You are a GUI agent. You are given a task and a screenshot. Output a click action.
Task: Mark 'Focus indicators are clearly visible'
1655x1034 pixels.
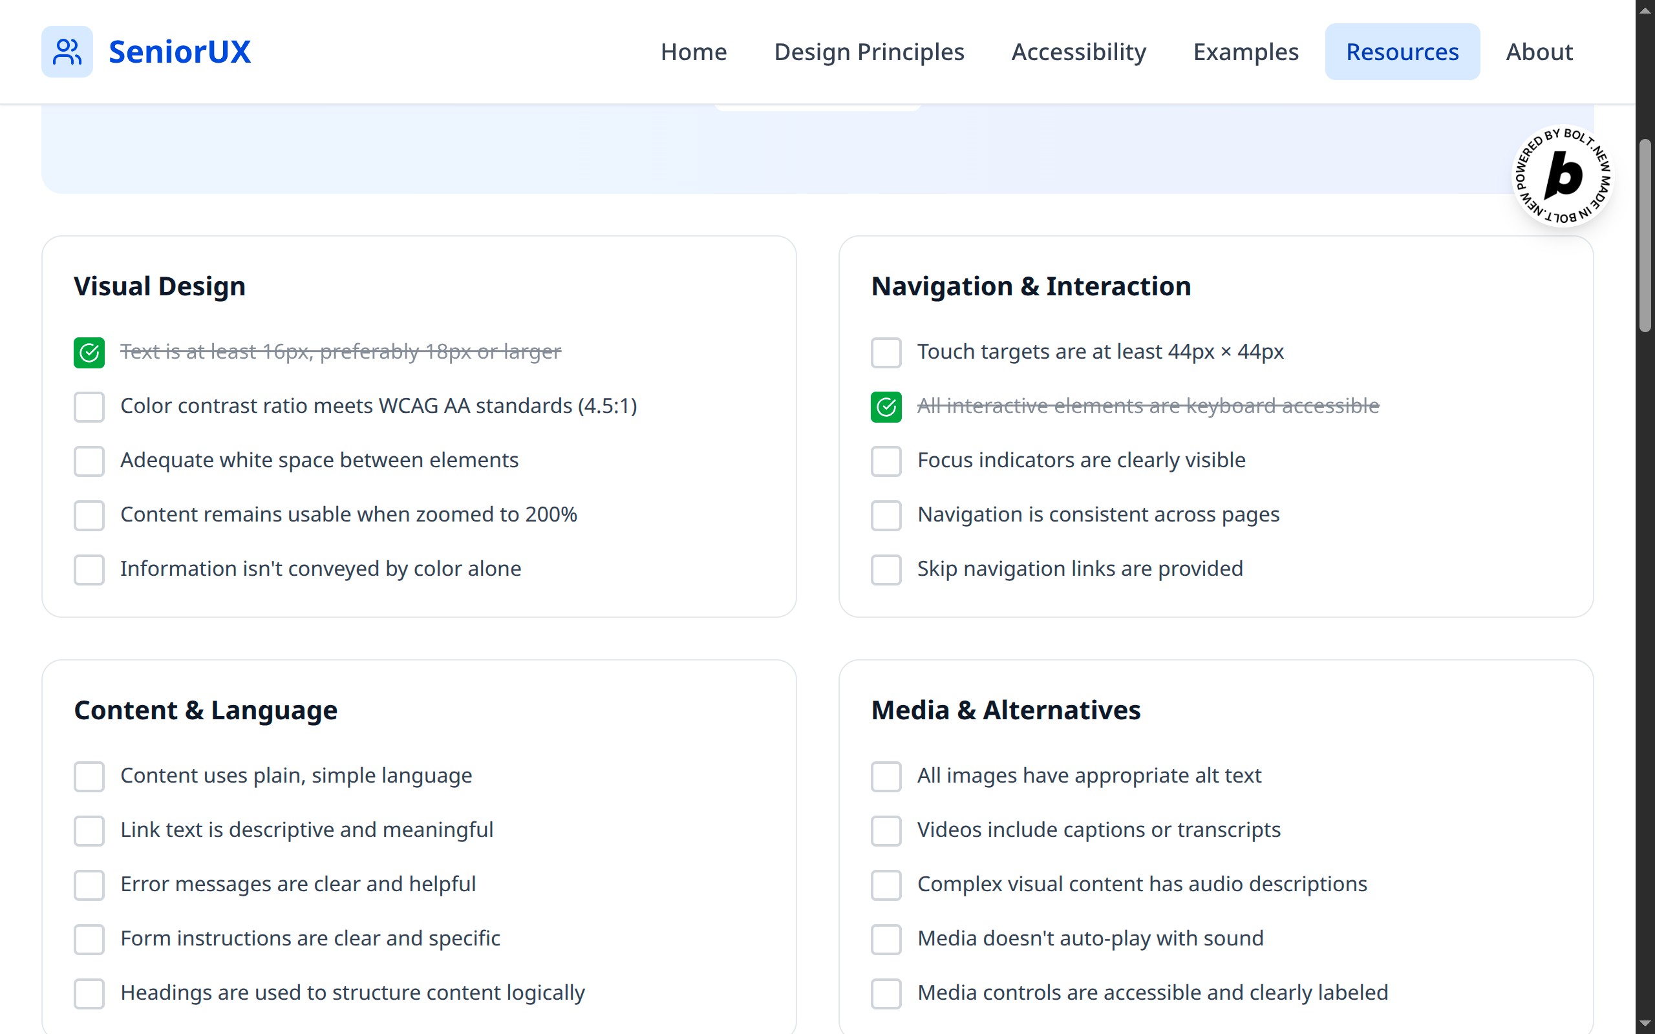click(886, 461)
